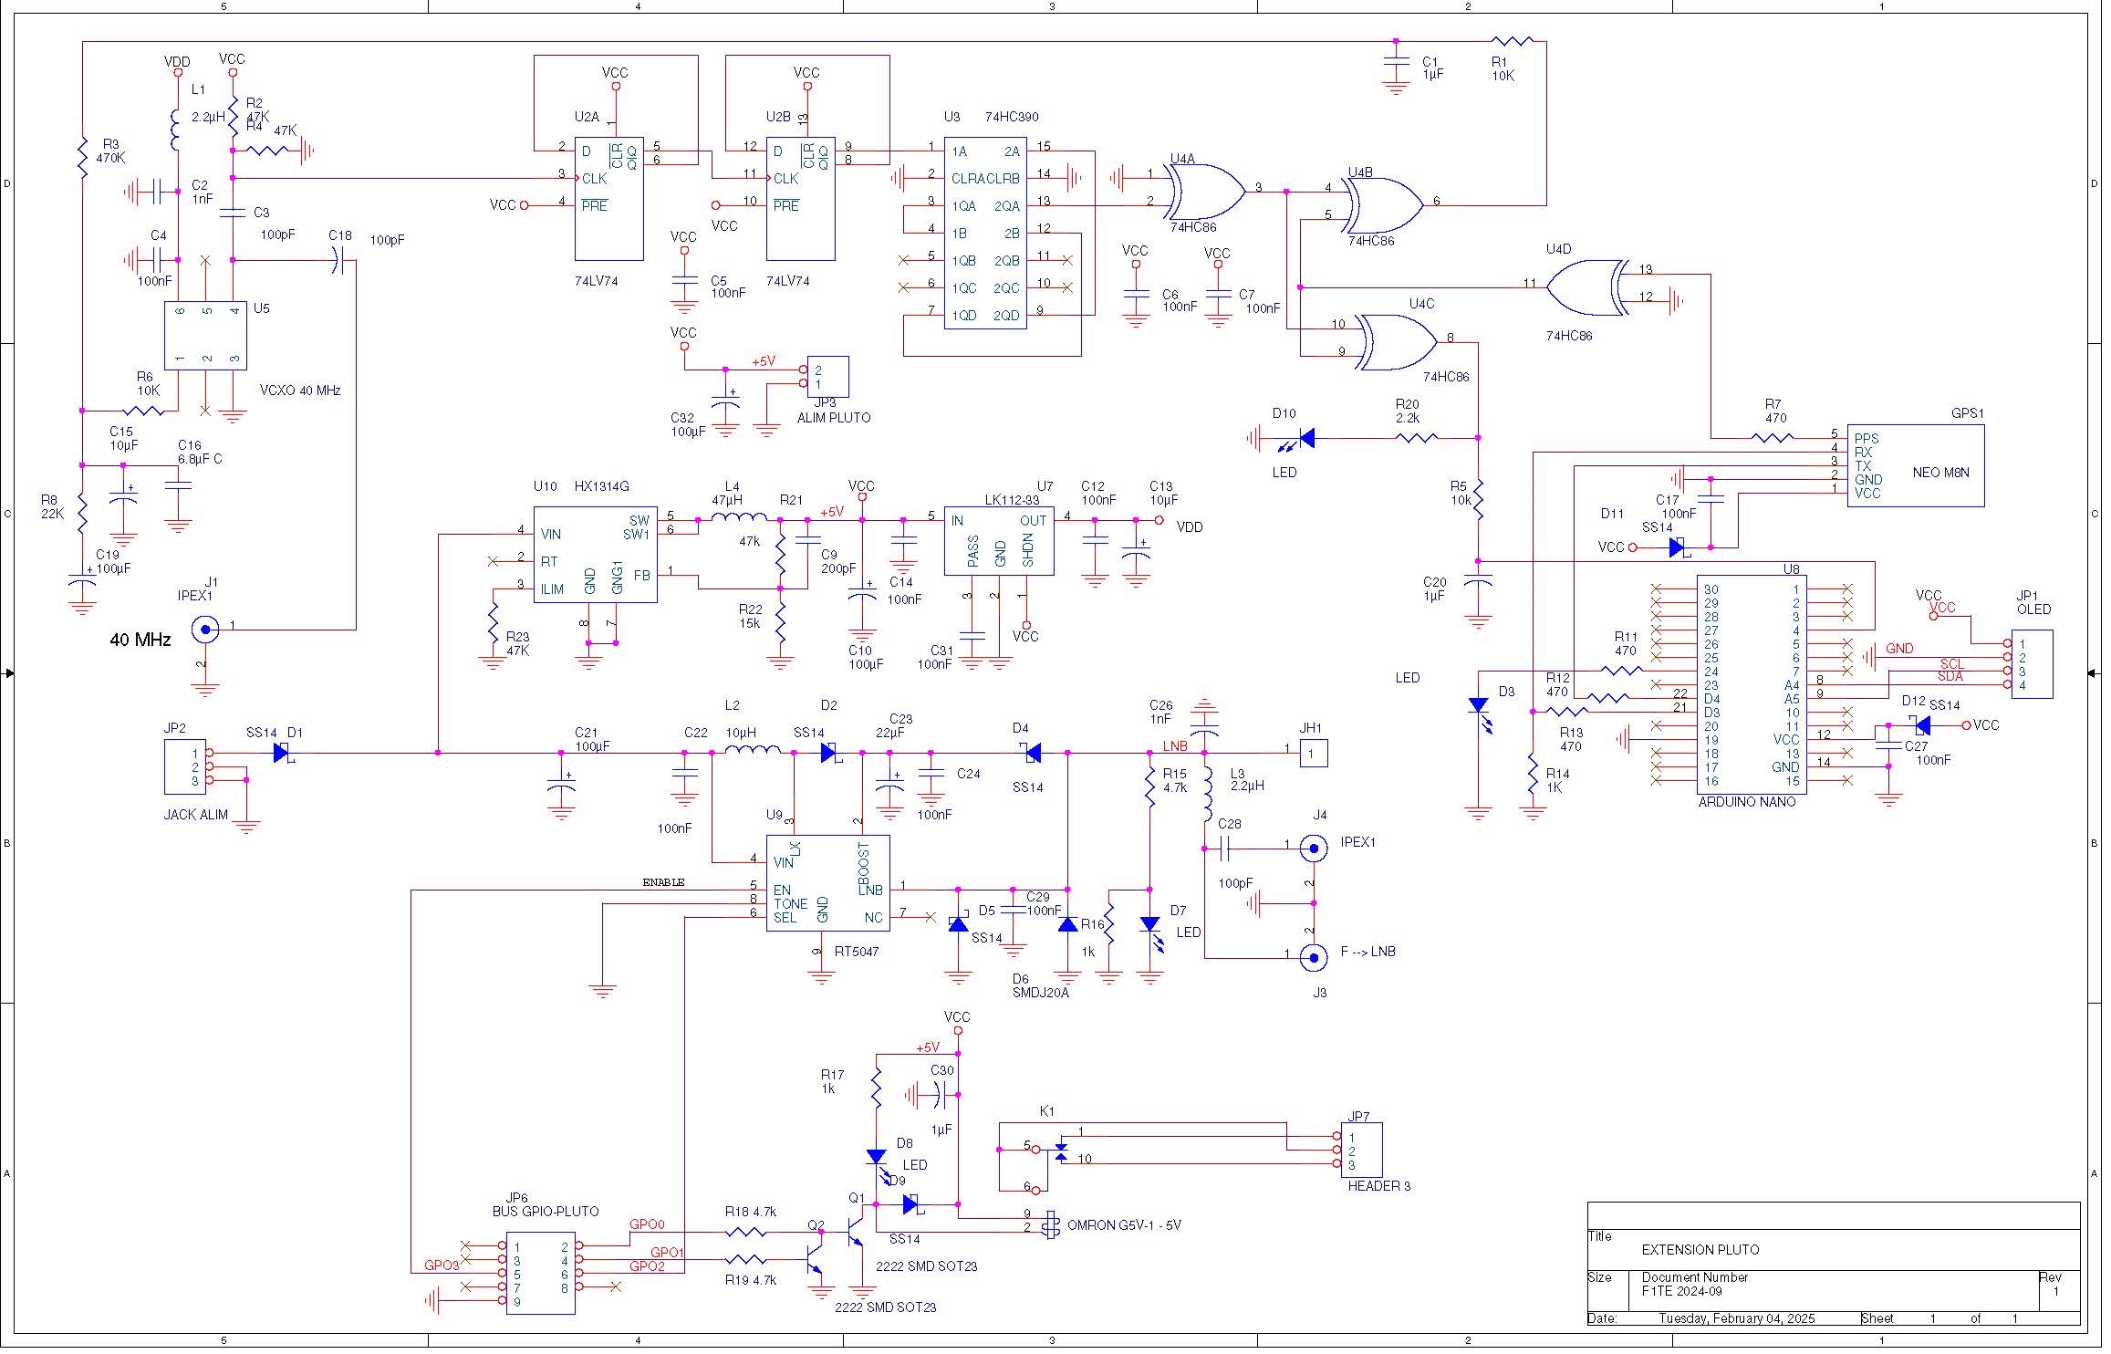Screen dimensions: 2111x1354
Task: Click the EXTENSION PLUTO title text
Action: (1700, 1250)
